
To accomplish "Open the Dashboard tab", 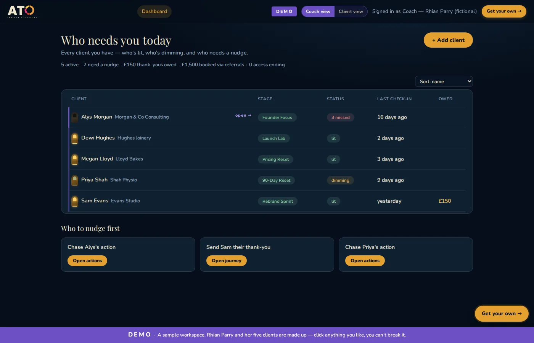I will (154, 11).
